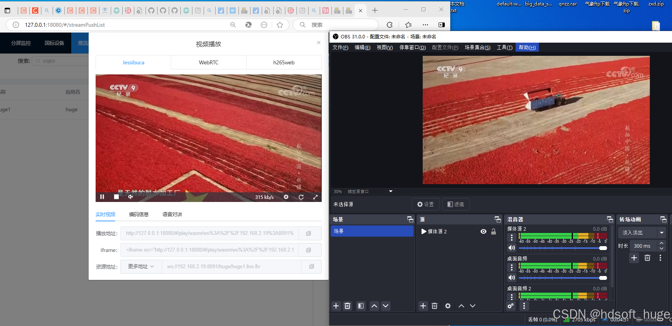Open the 实时视频 tab
The image size is (672, 326).
105,214
